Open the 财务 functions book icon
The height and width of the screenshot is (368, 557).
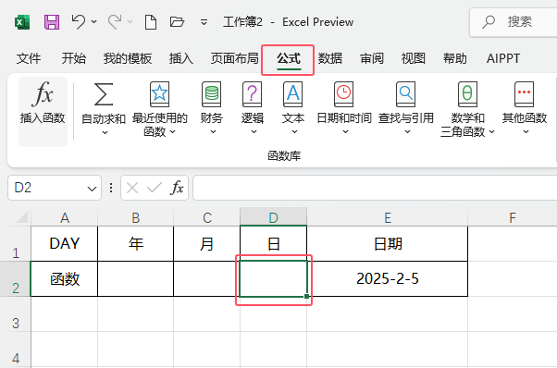pyautogui.click(x=212, y=94)
